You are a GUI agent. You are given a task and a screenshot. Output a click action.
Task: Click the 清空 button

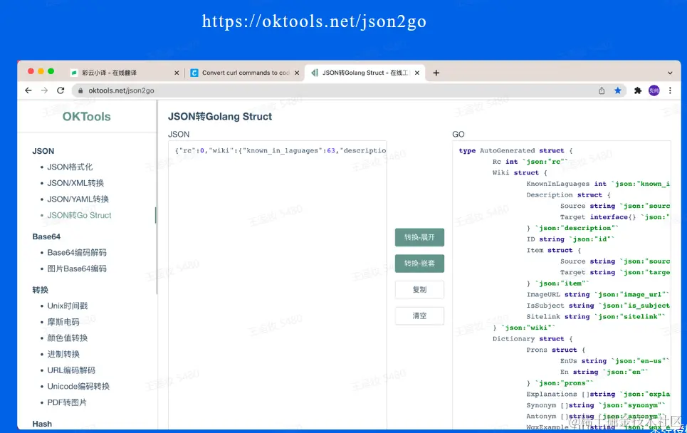tap(419, 315)
